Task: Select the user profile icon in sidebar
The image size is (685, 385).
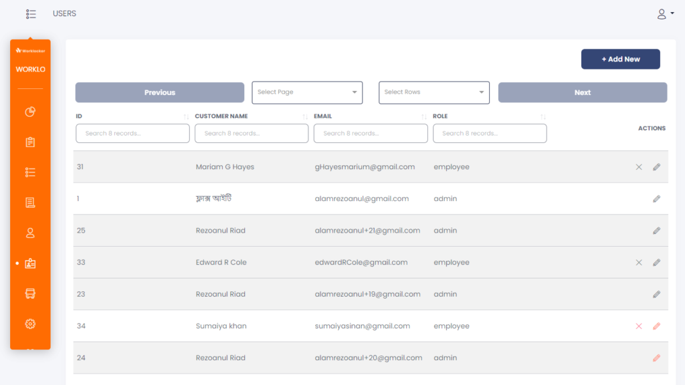Action: [x=30, y=232]
